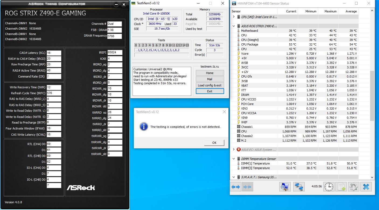Click the Write Recovery Time (tWR) field

click(54, 87)
